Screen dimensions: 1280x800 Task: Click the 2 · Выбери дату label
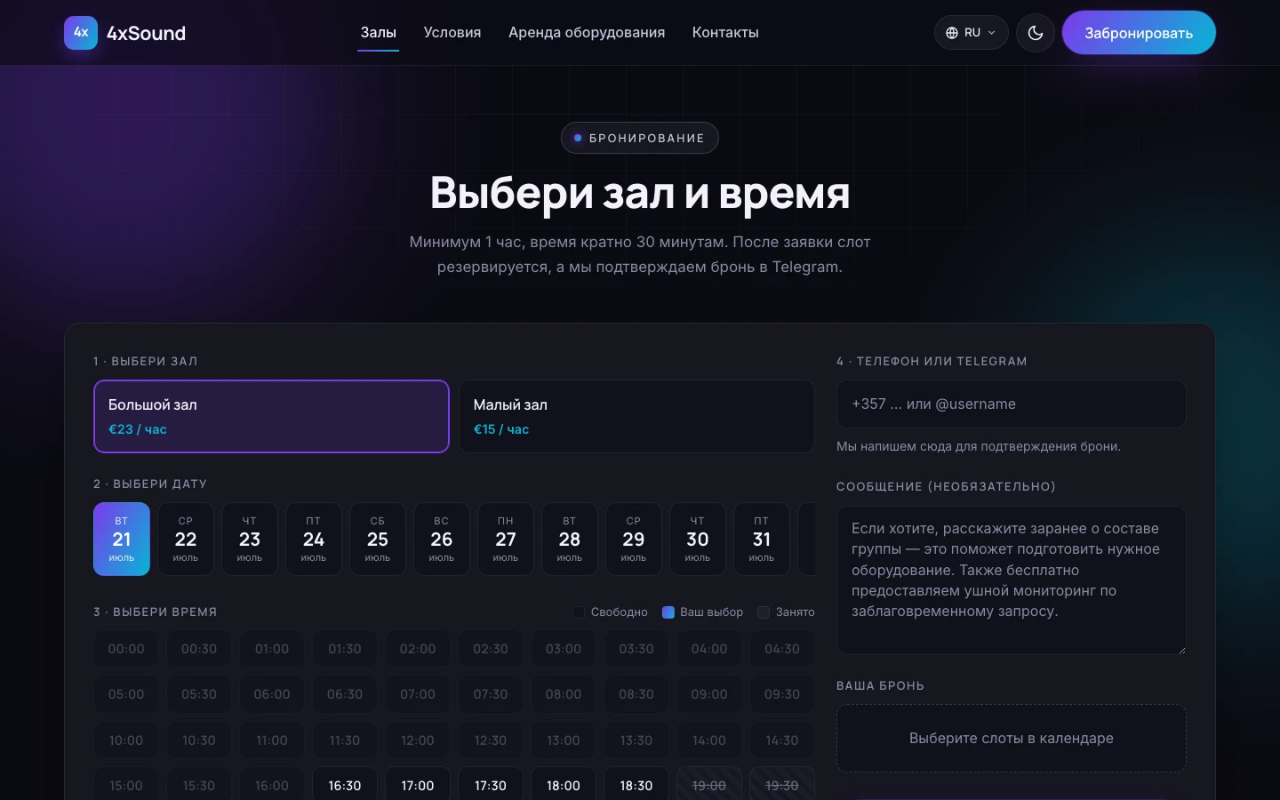pyautogui.click(x=150, y=484)
